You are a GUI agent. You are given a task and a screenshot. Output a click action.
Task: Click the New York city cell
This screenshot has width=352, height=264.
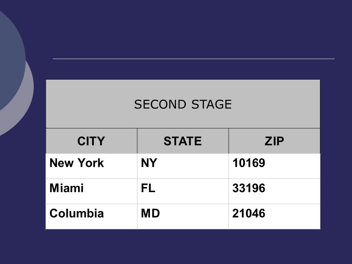pos(91,166)
